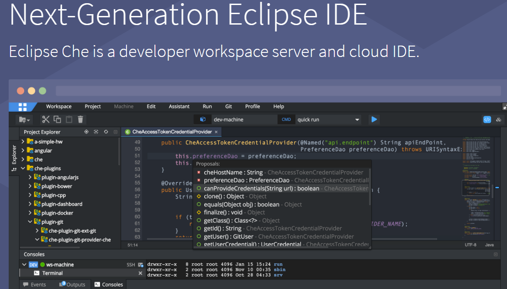Collapse all nodes in Project Explorer
The image size is (507, 289).
click(x=96, y=132)
